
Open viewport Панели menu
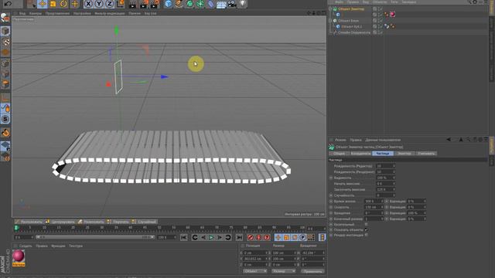[x=135, y=14]
